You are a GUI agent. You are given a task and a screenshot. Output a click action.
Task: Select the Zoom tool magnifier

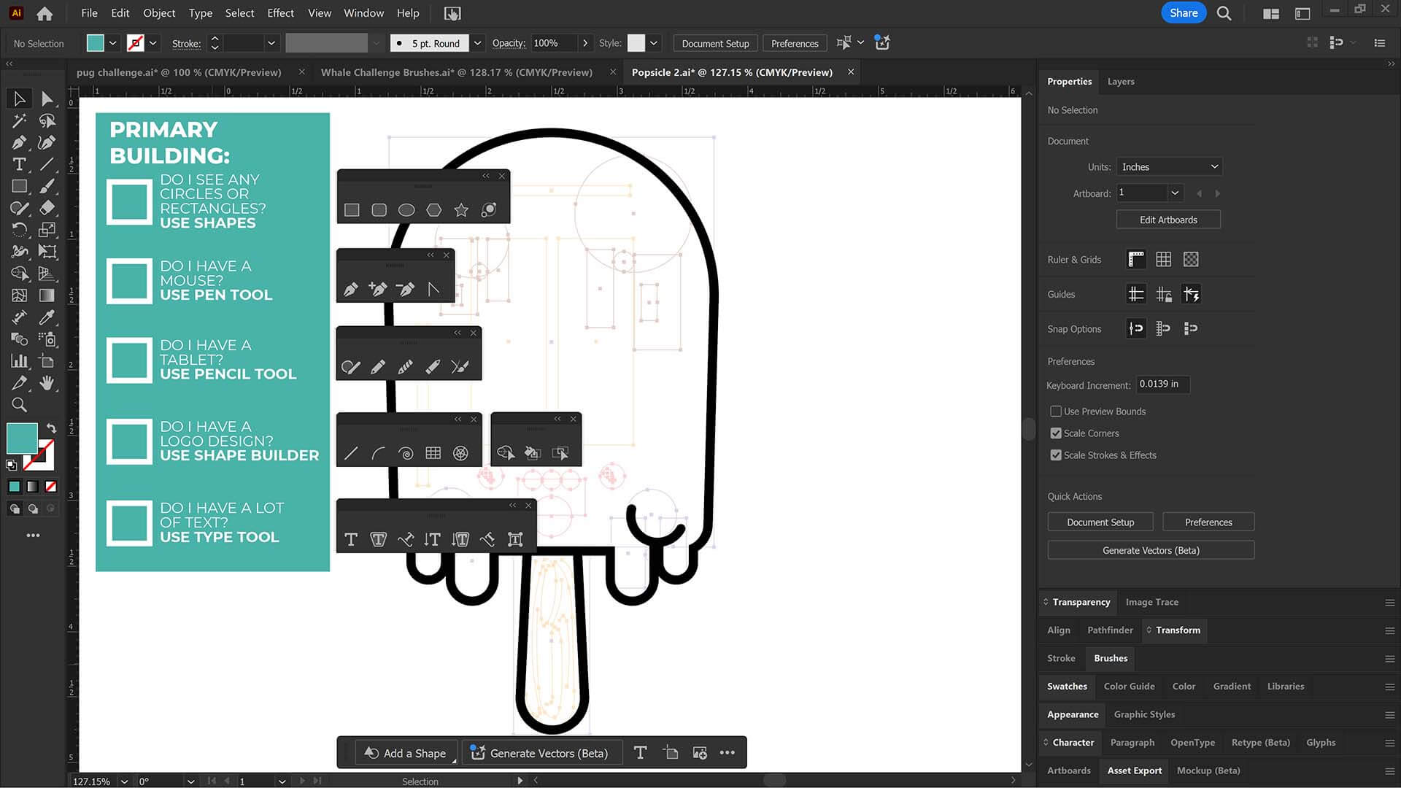19,405
